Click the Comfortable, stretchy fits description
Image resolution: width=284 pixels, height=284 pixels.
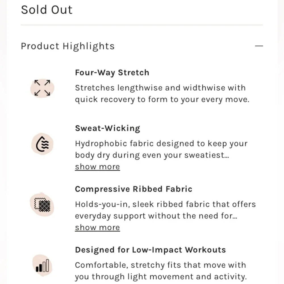pyautogui.click(x=160, y=271)
